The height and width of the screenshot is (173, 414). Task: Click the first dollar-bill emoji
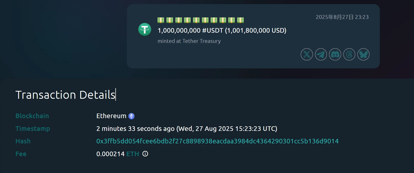point(161,20)
